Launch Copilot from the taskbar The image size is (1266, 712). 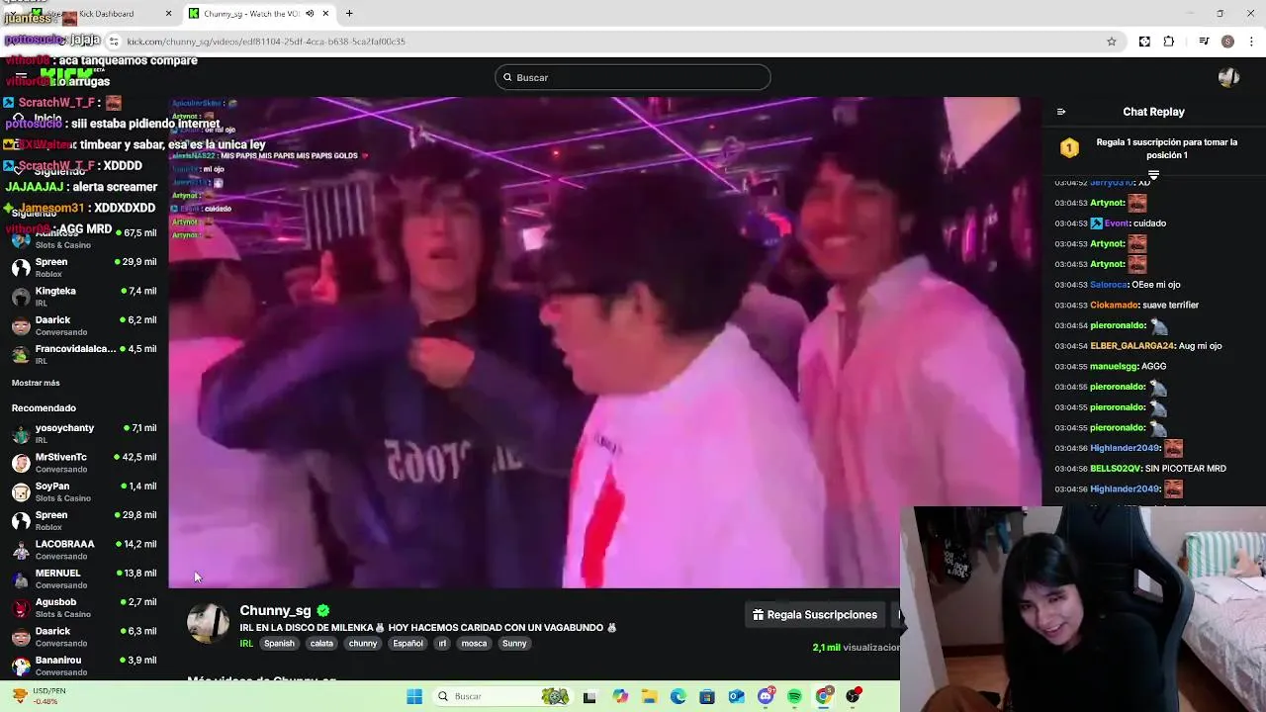pyautogui.click(x=620, y=696)
